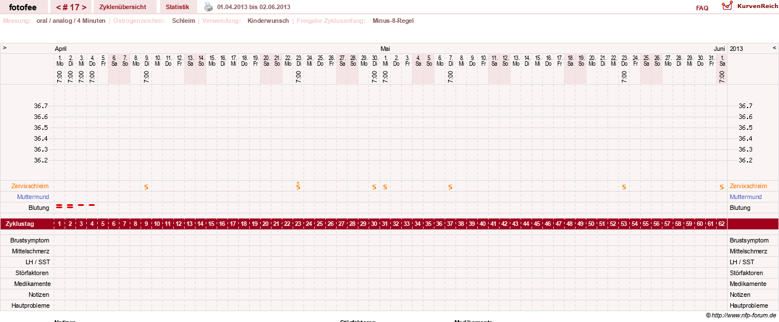Select cycle day 1 in the Zyklustag bar

tap(59, 224)
